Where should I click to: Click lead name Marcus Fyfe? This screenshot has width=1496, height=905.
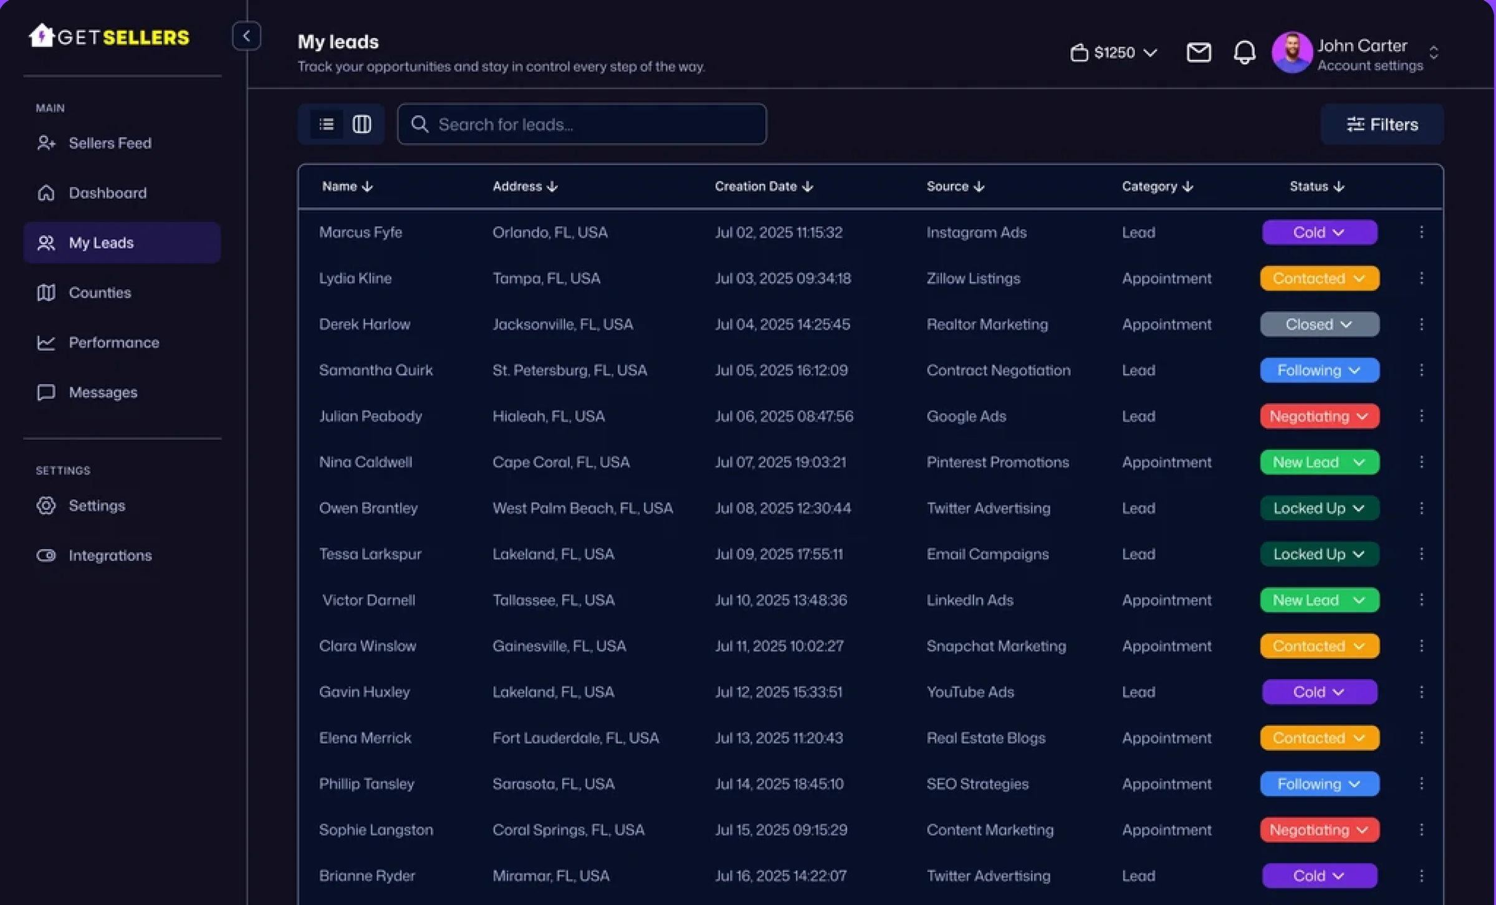tap(360, 232)
